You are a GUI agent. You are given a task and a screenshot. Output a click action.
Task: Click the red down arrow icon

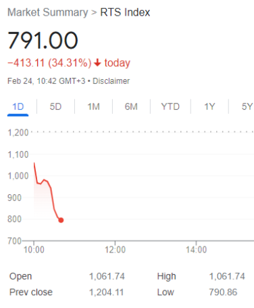[x=97, y=62]
